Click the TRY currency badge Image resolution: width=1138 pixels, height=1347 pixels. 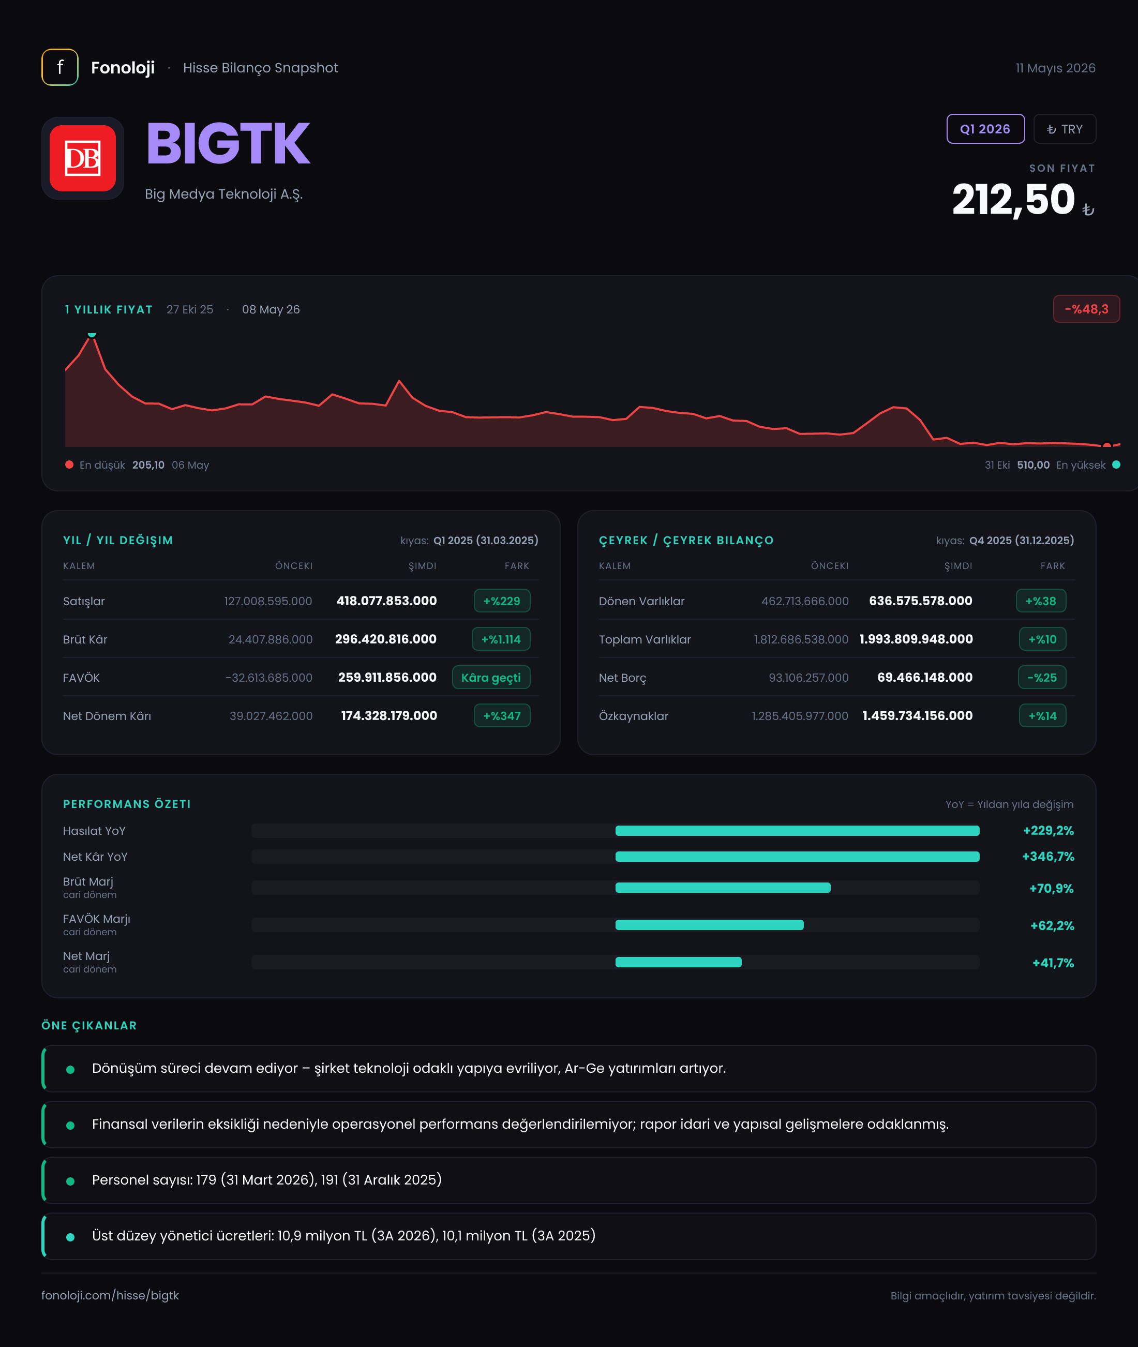click(x=1065, y=129)
